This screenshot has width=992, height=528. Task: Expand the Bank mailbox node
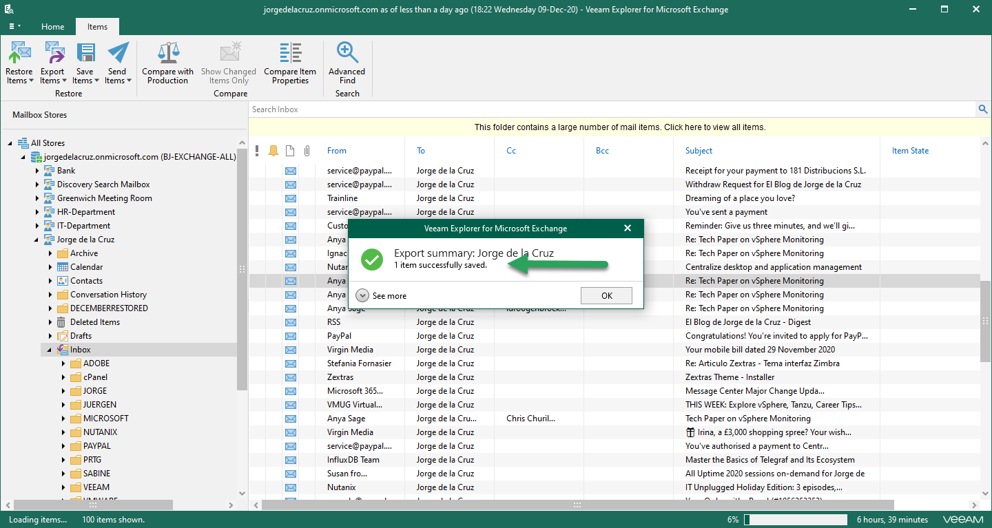coord(37,171)
